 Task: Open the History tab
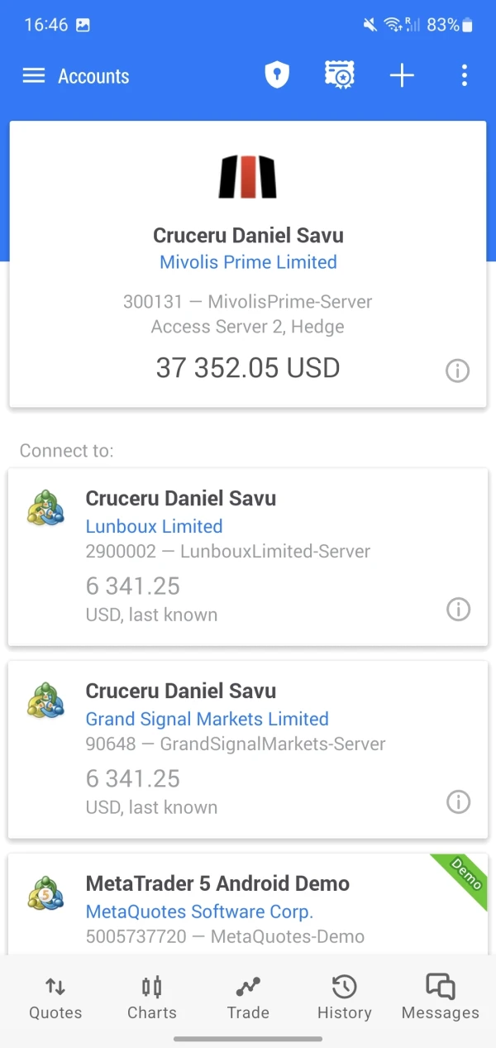(344, 998)
